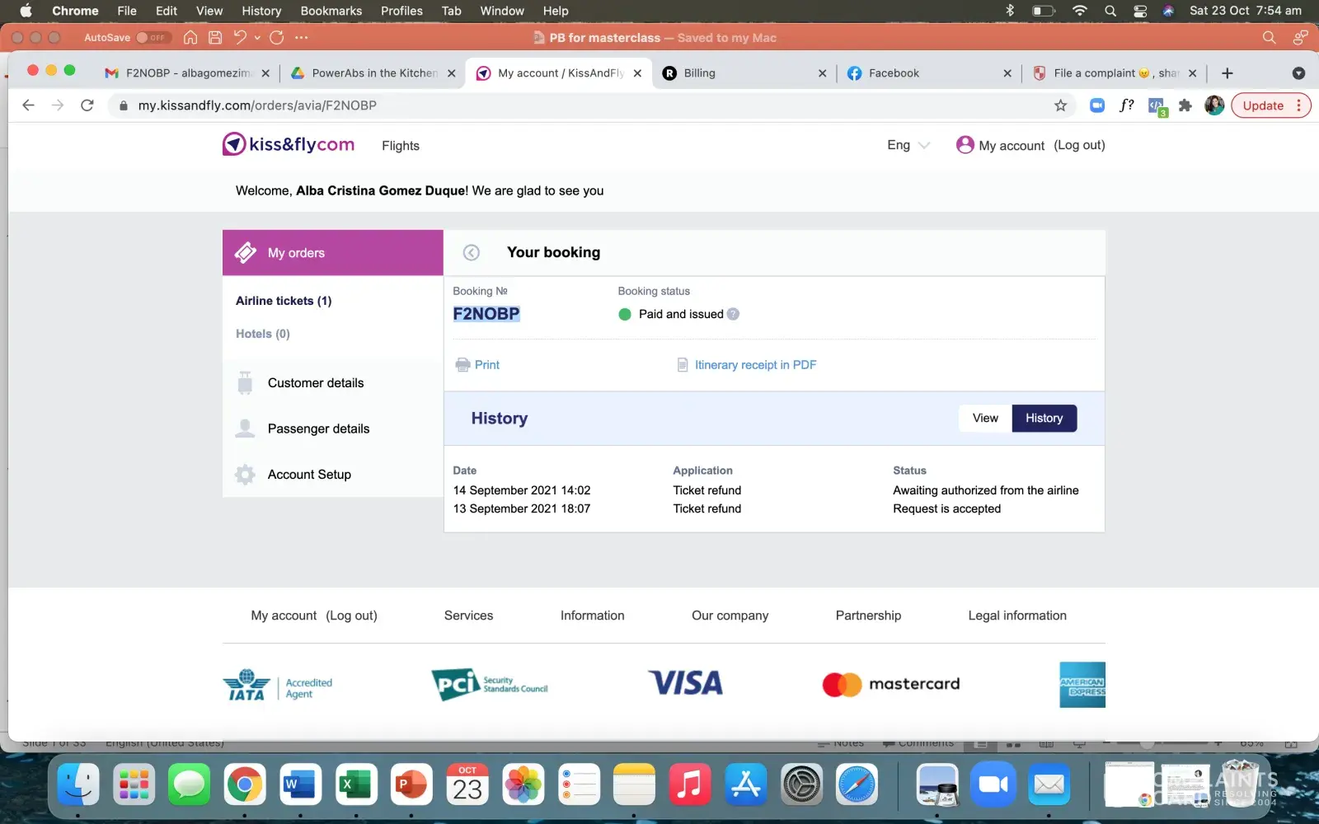Click Legal information in the footer
This screenshot has height=824, width=1319.
[1017, 616]
